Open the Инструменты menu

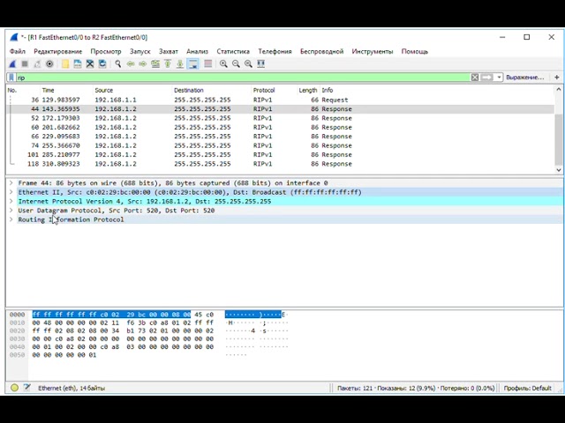(373, 51)
